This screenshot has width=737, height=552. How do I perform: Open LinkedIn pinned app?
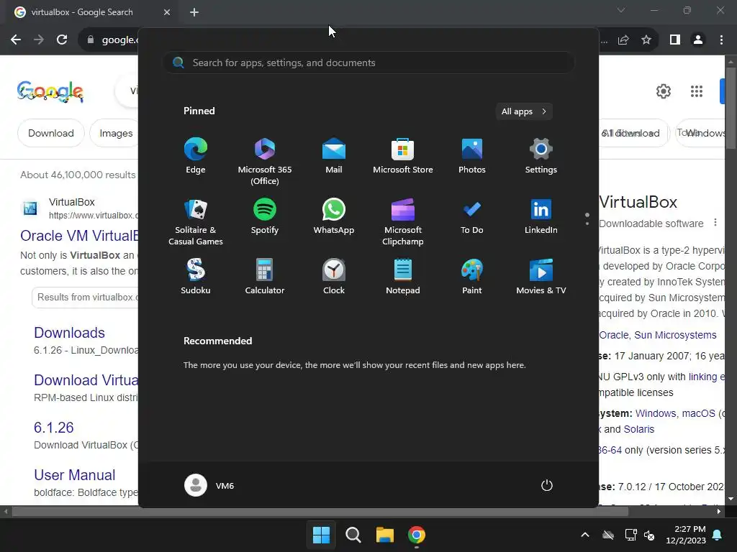541,216
